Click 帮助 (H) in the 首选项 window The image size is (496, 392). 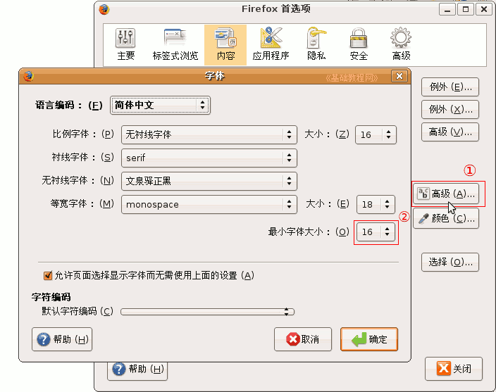click(x=137, y=369)
